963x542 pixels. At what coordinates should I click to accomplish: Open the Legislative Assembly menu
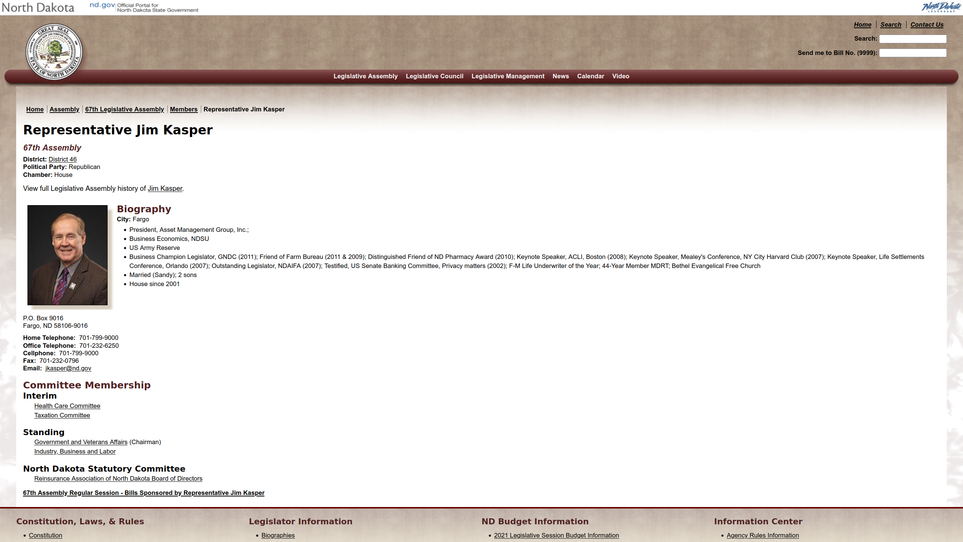click(365, 76)
